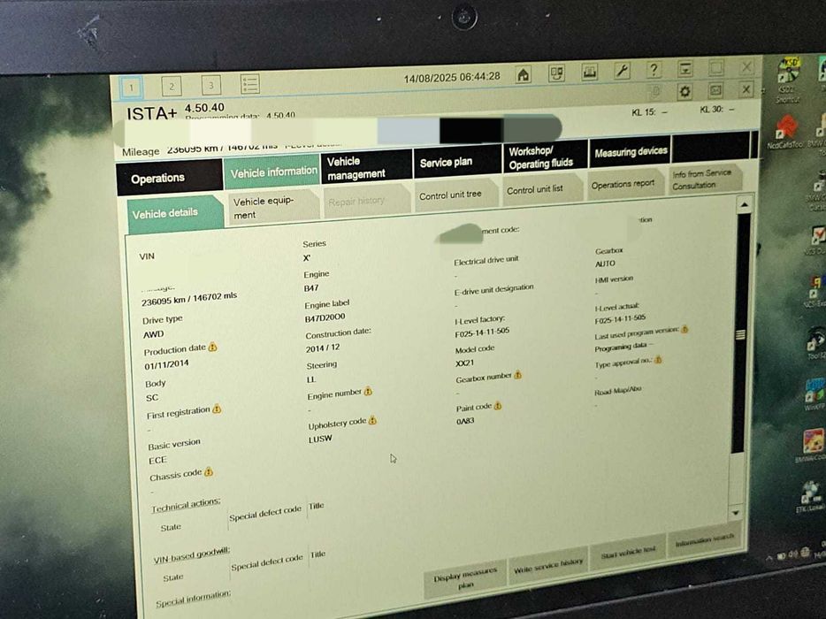Switch to session slot 1
The height and width of the screenshot is (619, 826).
(x=131, y=87)
